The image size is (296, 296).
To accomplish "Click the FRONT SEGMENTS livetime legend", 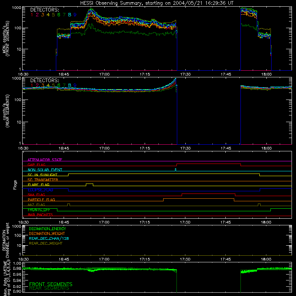I will click(51, 284).
